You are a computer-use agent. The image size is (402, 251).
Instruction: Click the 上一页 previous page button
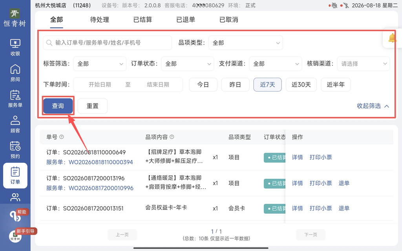click(x=122, y=235)
